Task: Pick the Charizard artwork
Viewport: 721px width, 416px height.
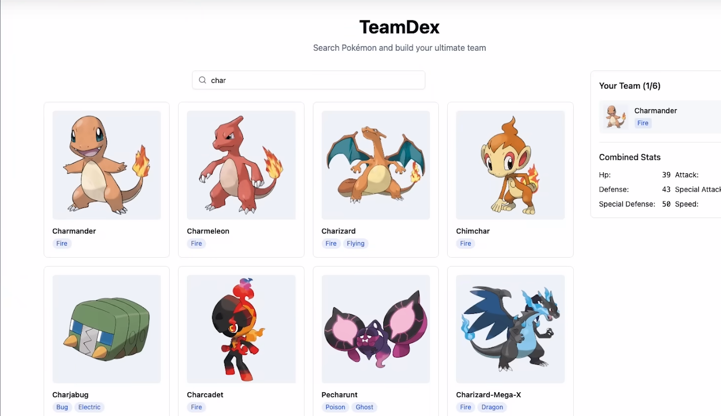Action: tap(376, 165)
